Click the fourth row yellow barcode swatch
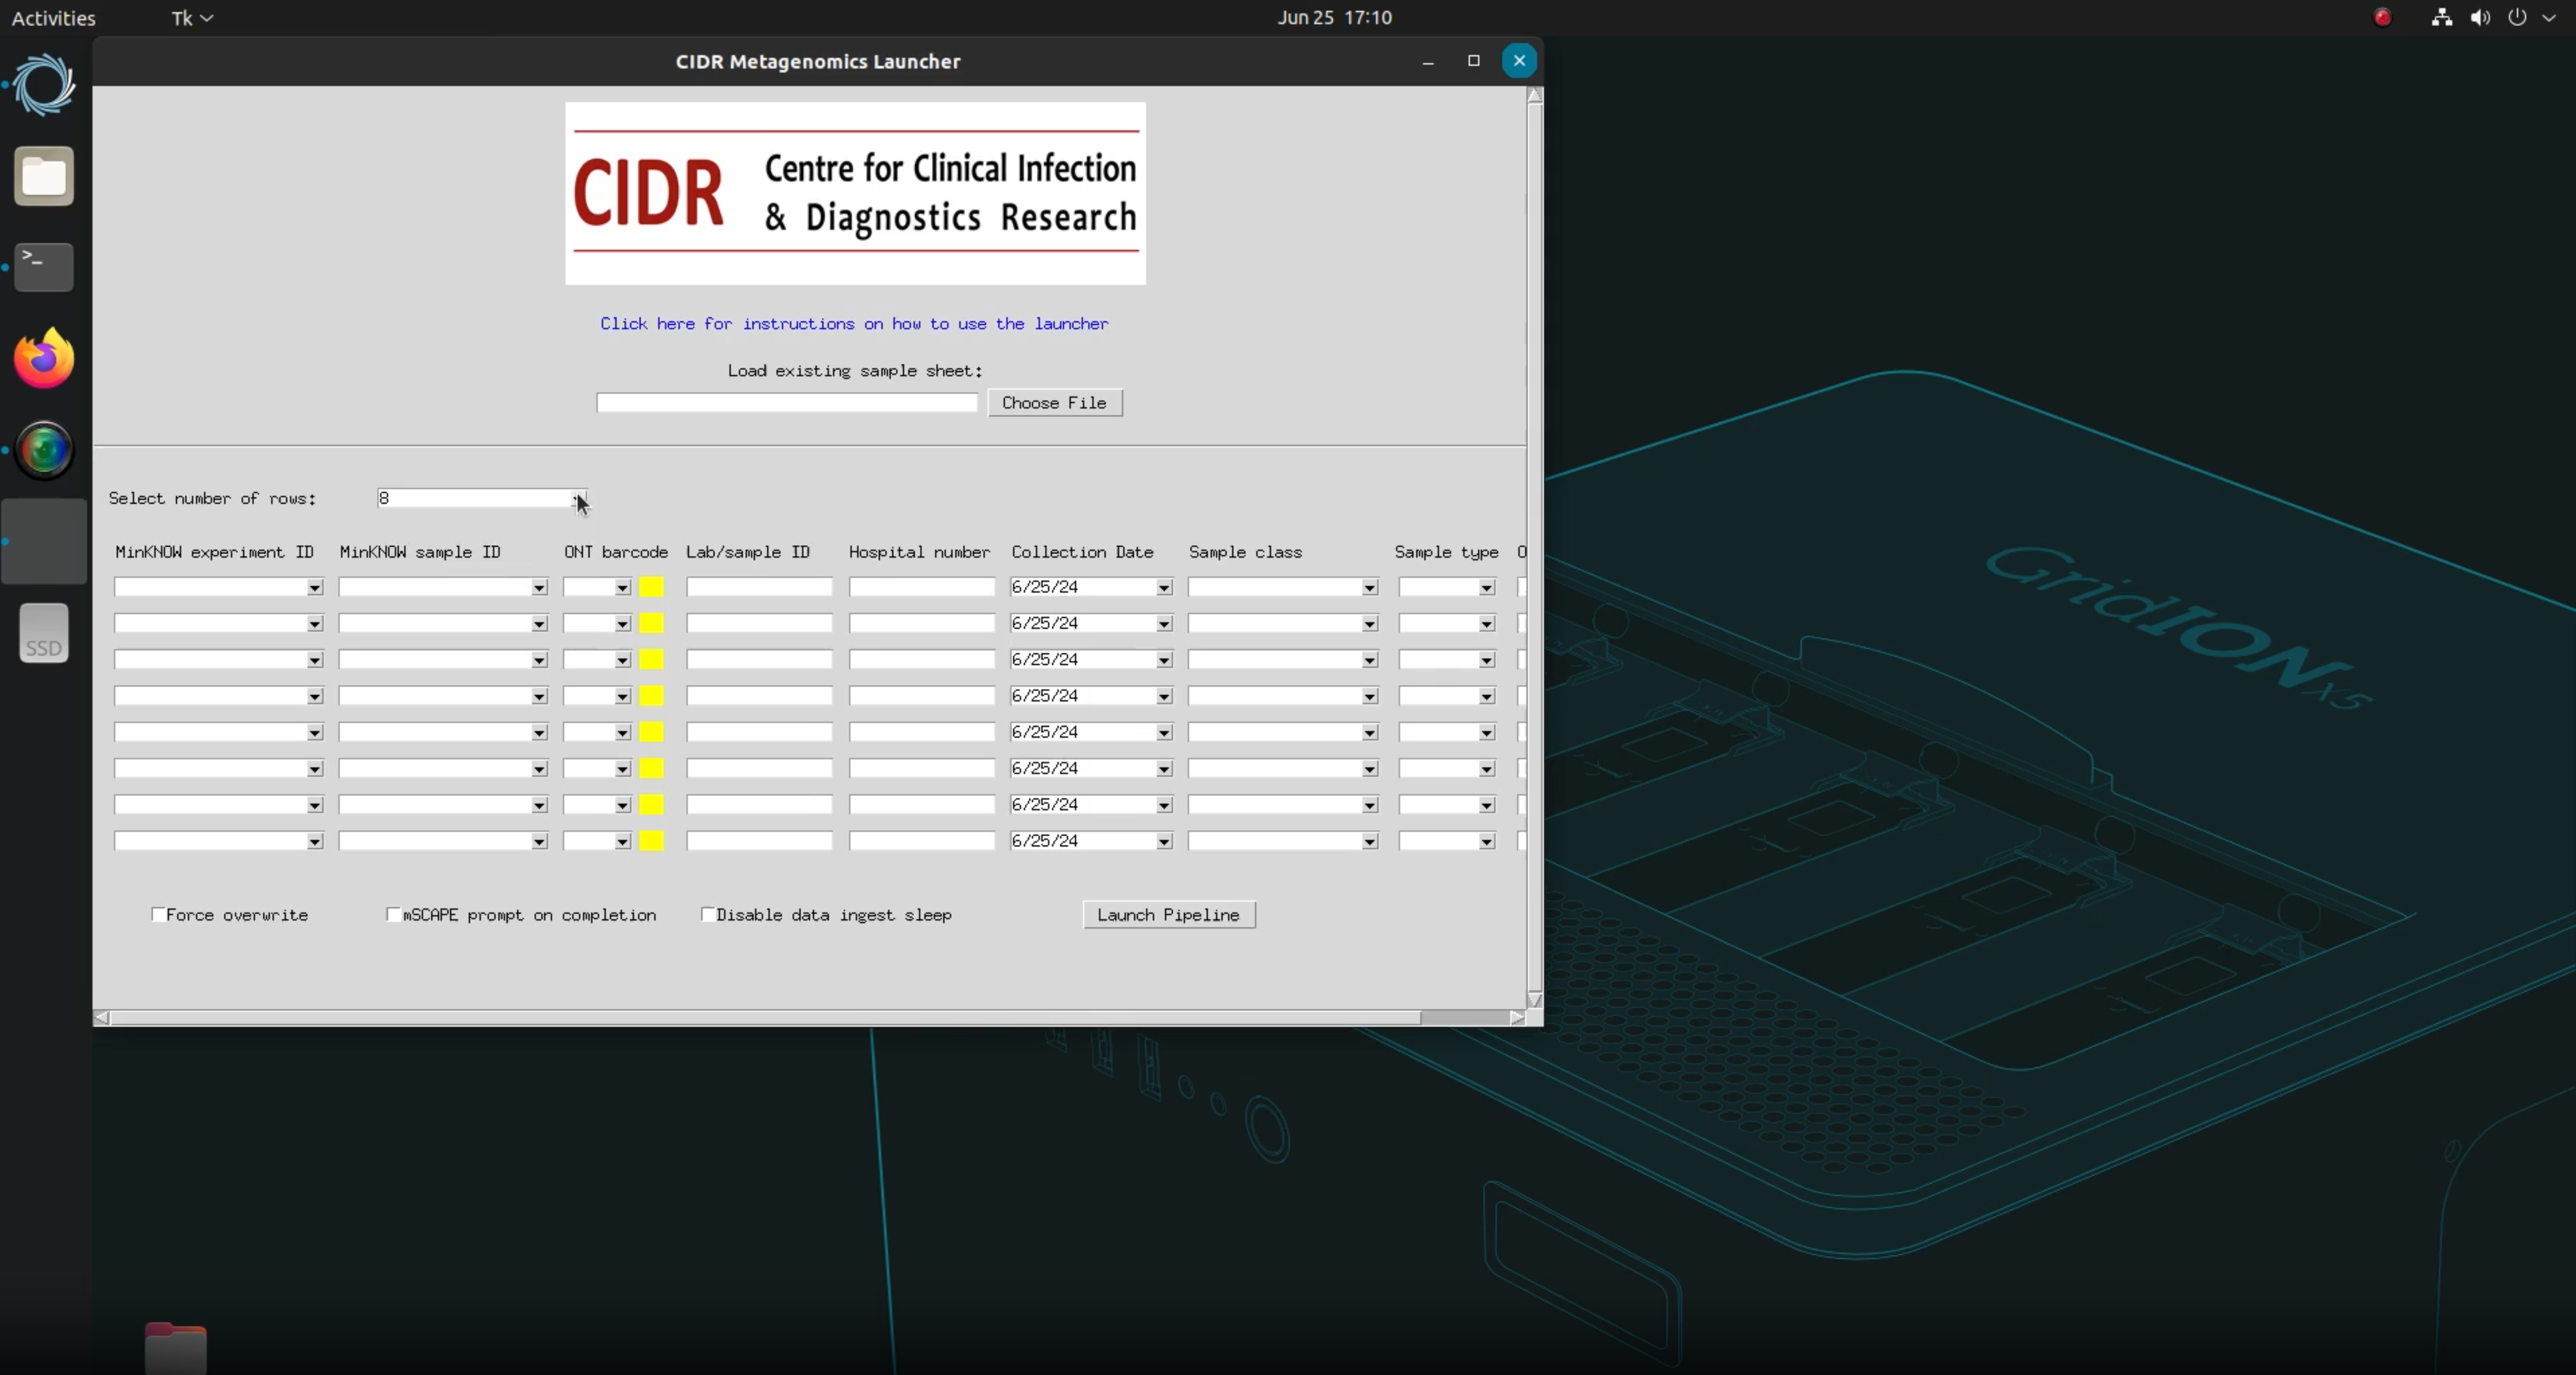Image resolution: width=2576 pixels, height=1375 pixels. coord(651,696)
